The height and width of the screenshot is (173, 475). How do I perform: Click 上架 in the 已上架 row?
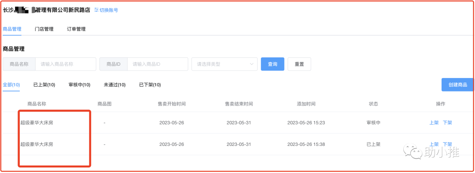click(x=434, y=145)
